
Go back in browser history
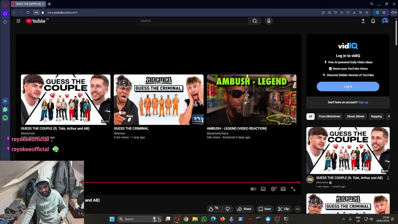14,12
